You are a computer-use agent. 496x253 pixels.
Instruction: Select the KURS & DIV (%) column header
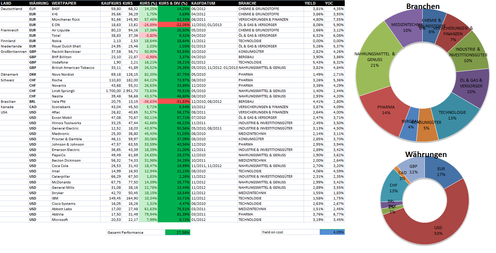click(x=173, y=3)
